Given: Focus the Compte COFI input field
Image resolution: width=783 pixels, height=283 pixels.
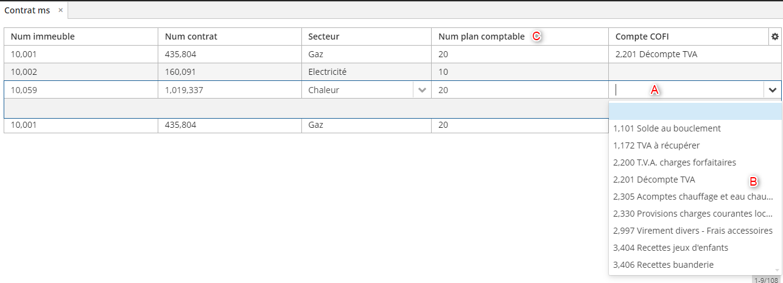Looking at the screenshot, I should tap(687, 90).
